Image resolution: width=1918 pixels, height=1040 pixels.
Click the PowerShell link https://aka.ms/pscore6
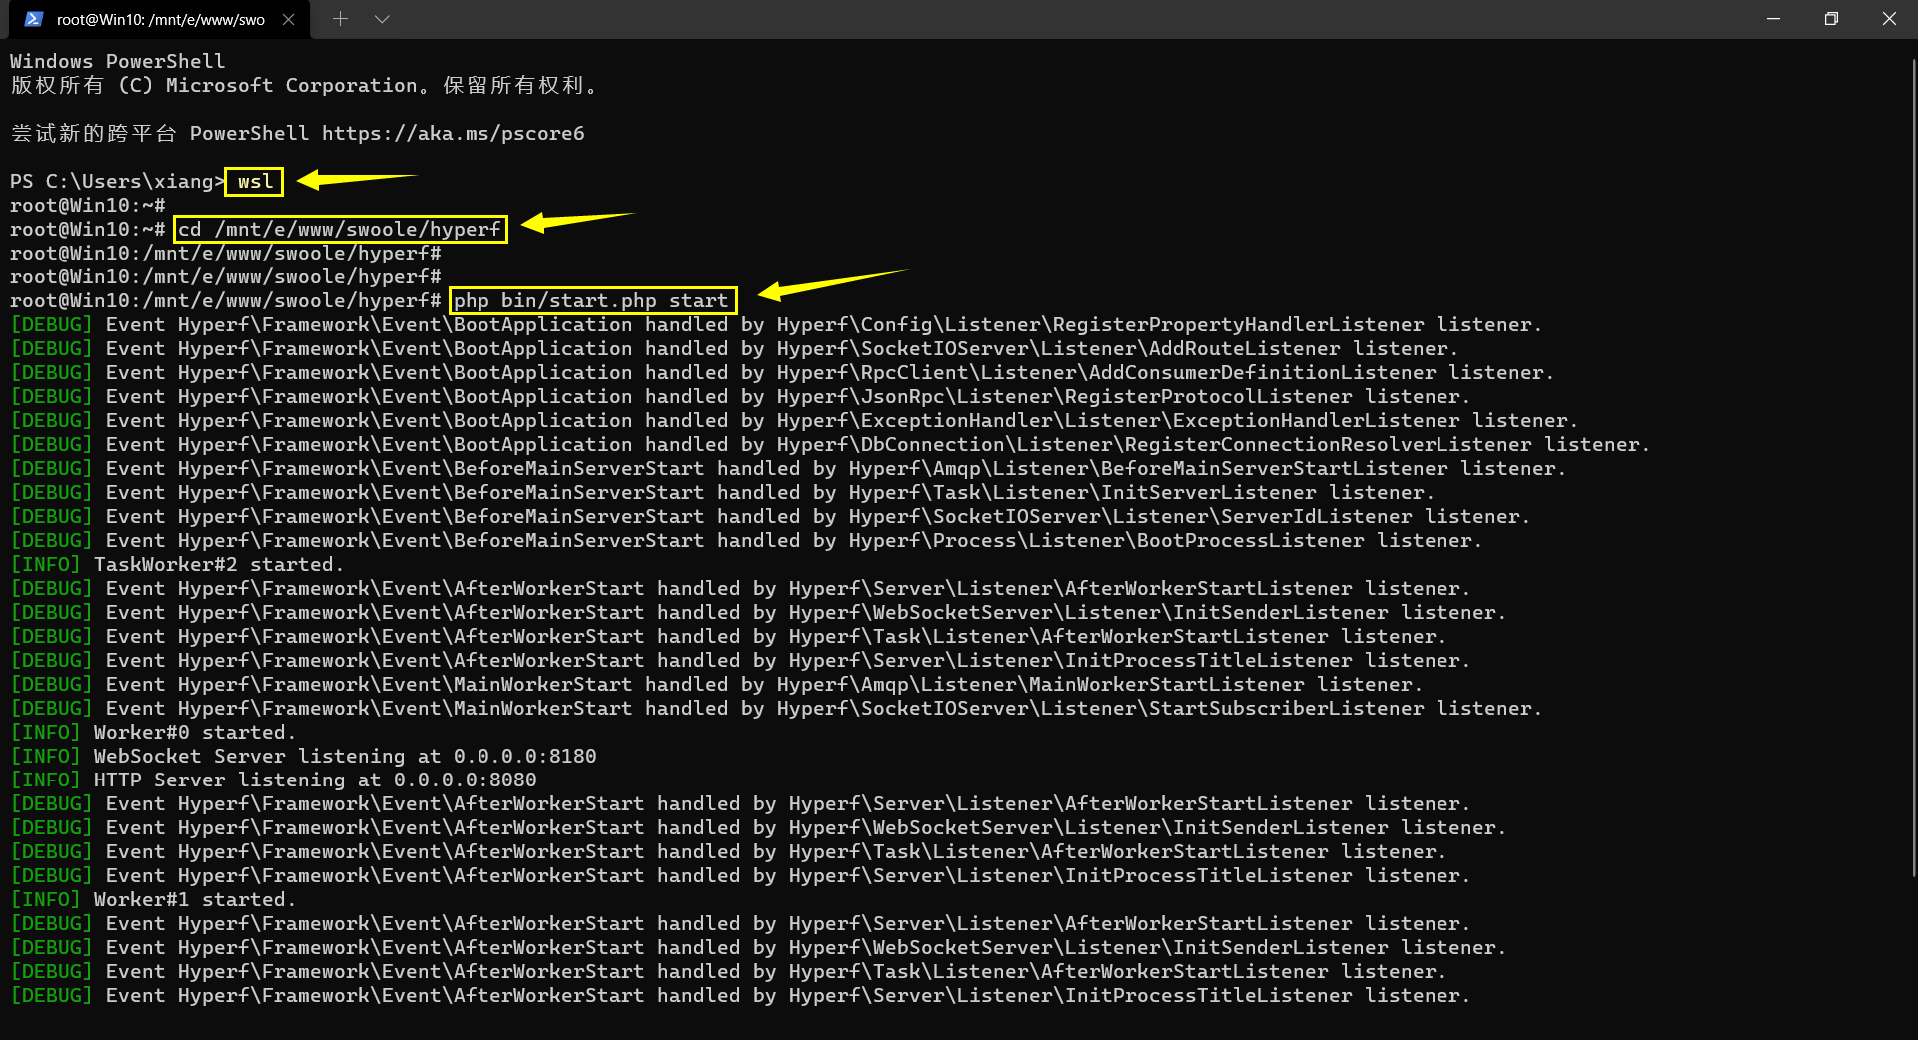453,133
